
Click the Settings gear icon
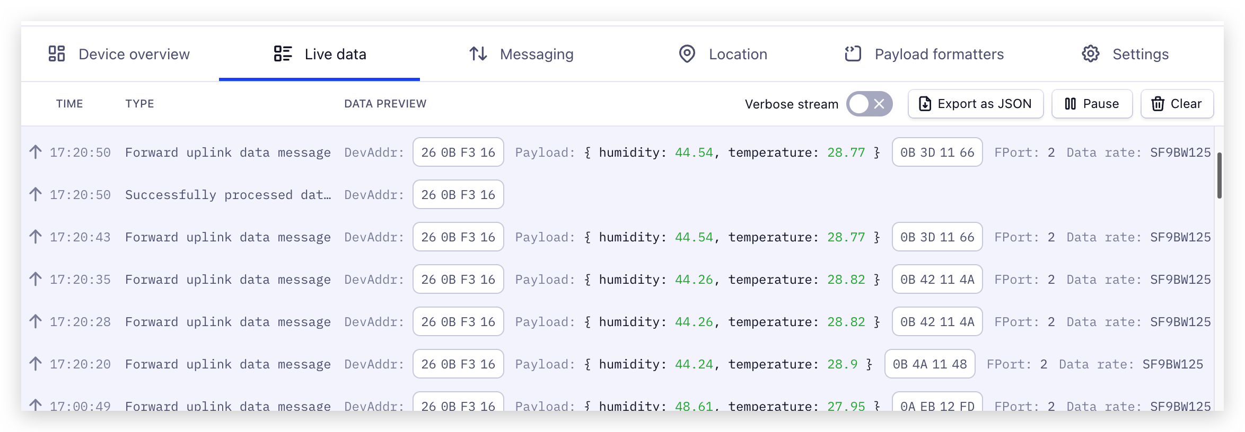point(1091,54)
